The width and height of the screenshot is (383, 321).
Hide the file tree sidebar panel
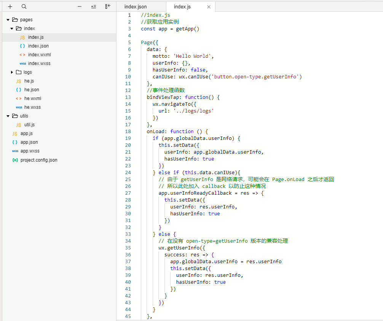pyautogui.click(x=108, y=7)
